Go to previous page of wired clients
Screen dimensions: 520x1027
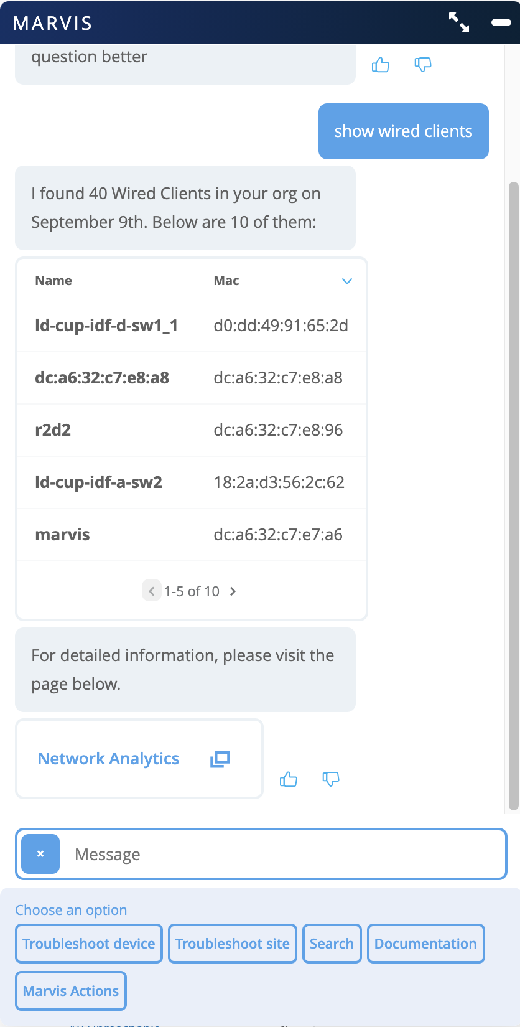click(x=151, y=591)
